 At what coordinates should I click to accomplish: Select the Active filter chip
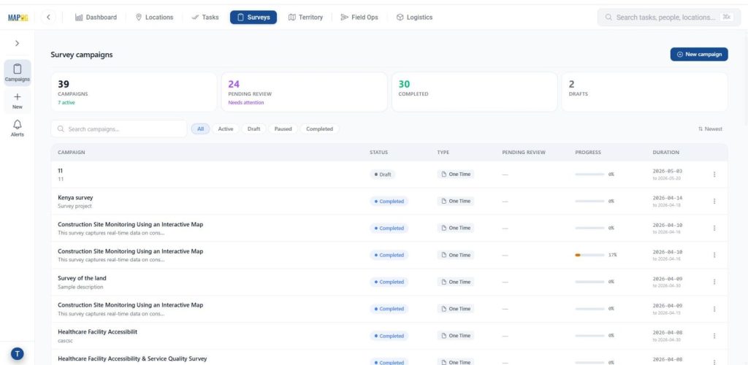pyautogui.click(x=225, y=128)
